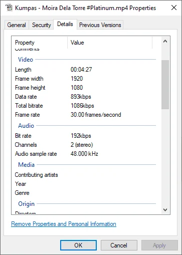Click scrollbar up arrow
This screenshot has width=182, height=255.
pos(165,41)
